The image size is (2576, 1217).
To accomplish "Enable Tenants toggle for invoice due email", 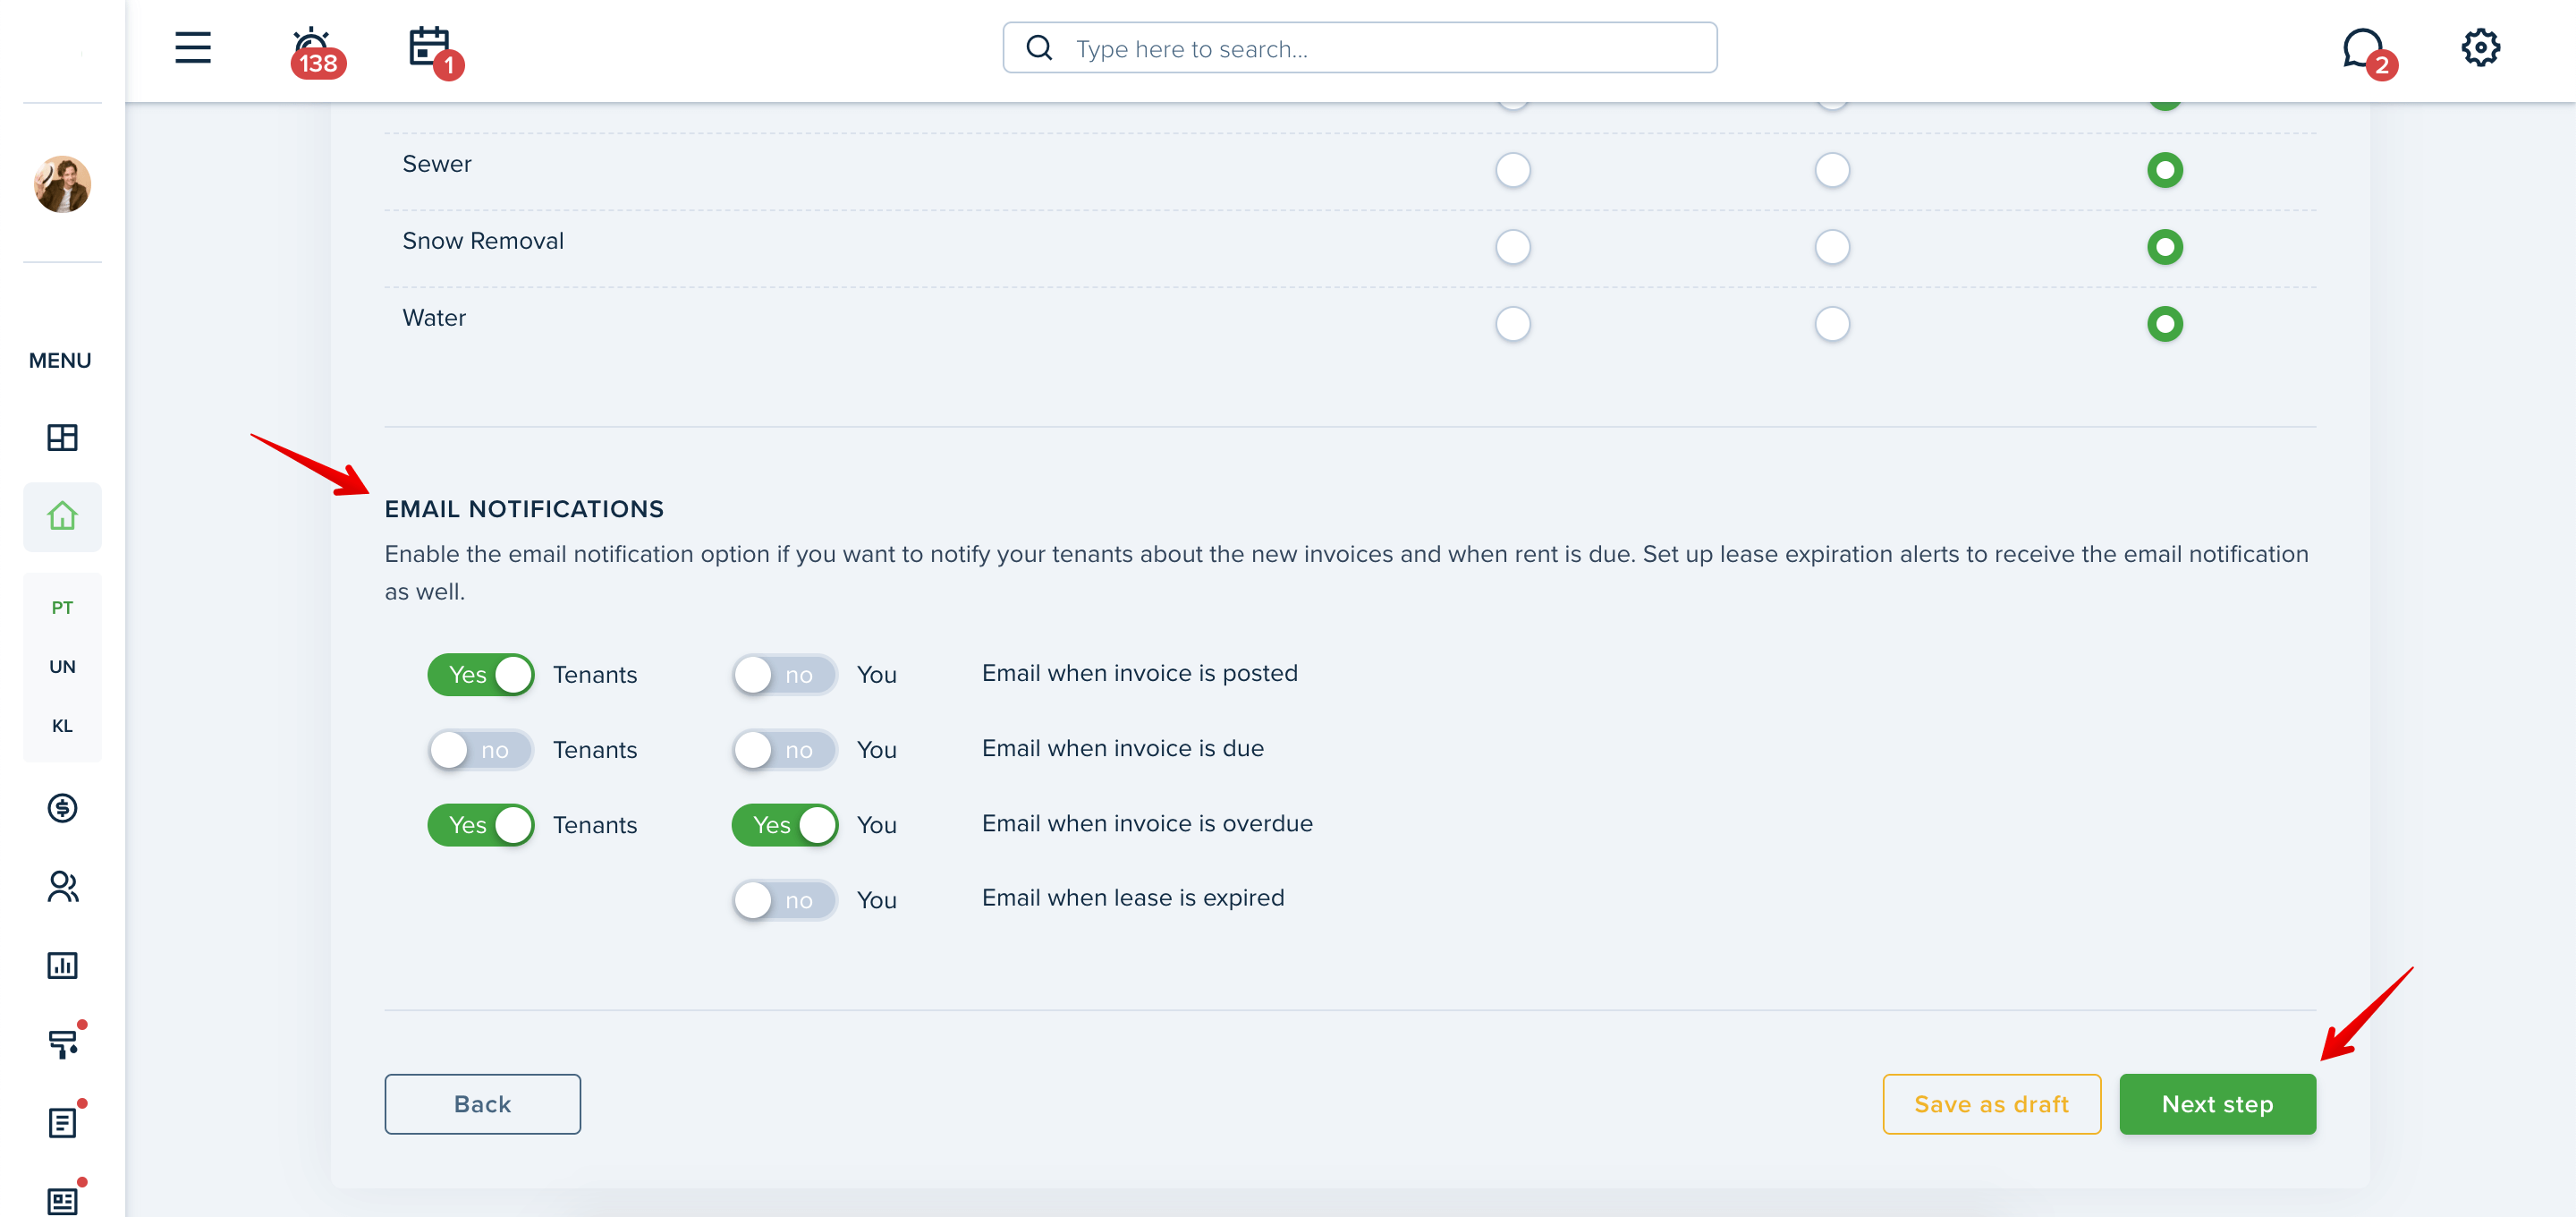I will tap(481, 750).
